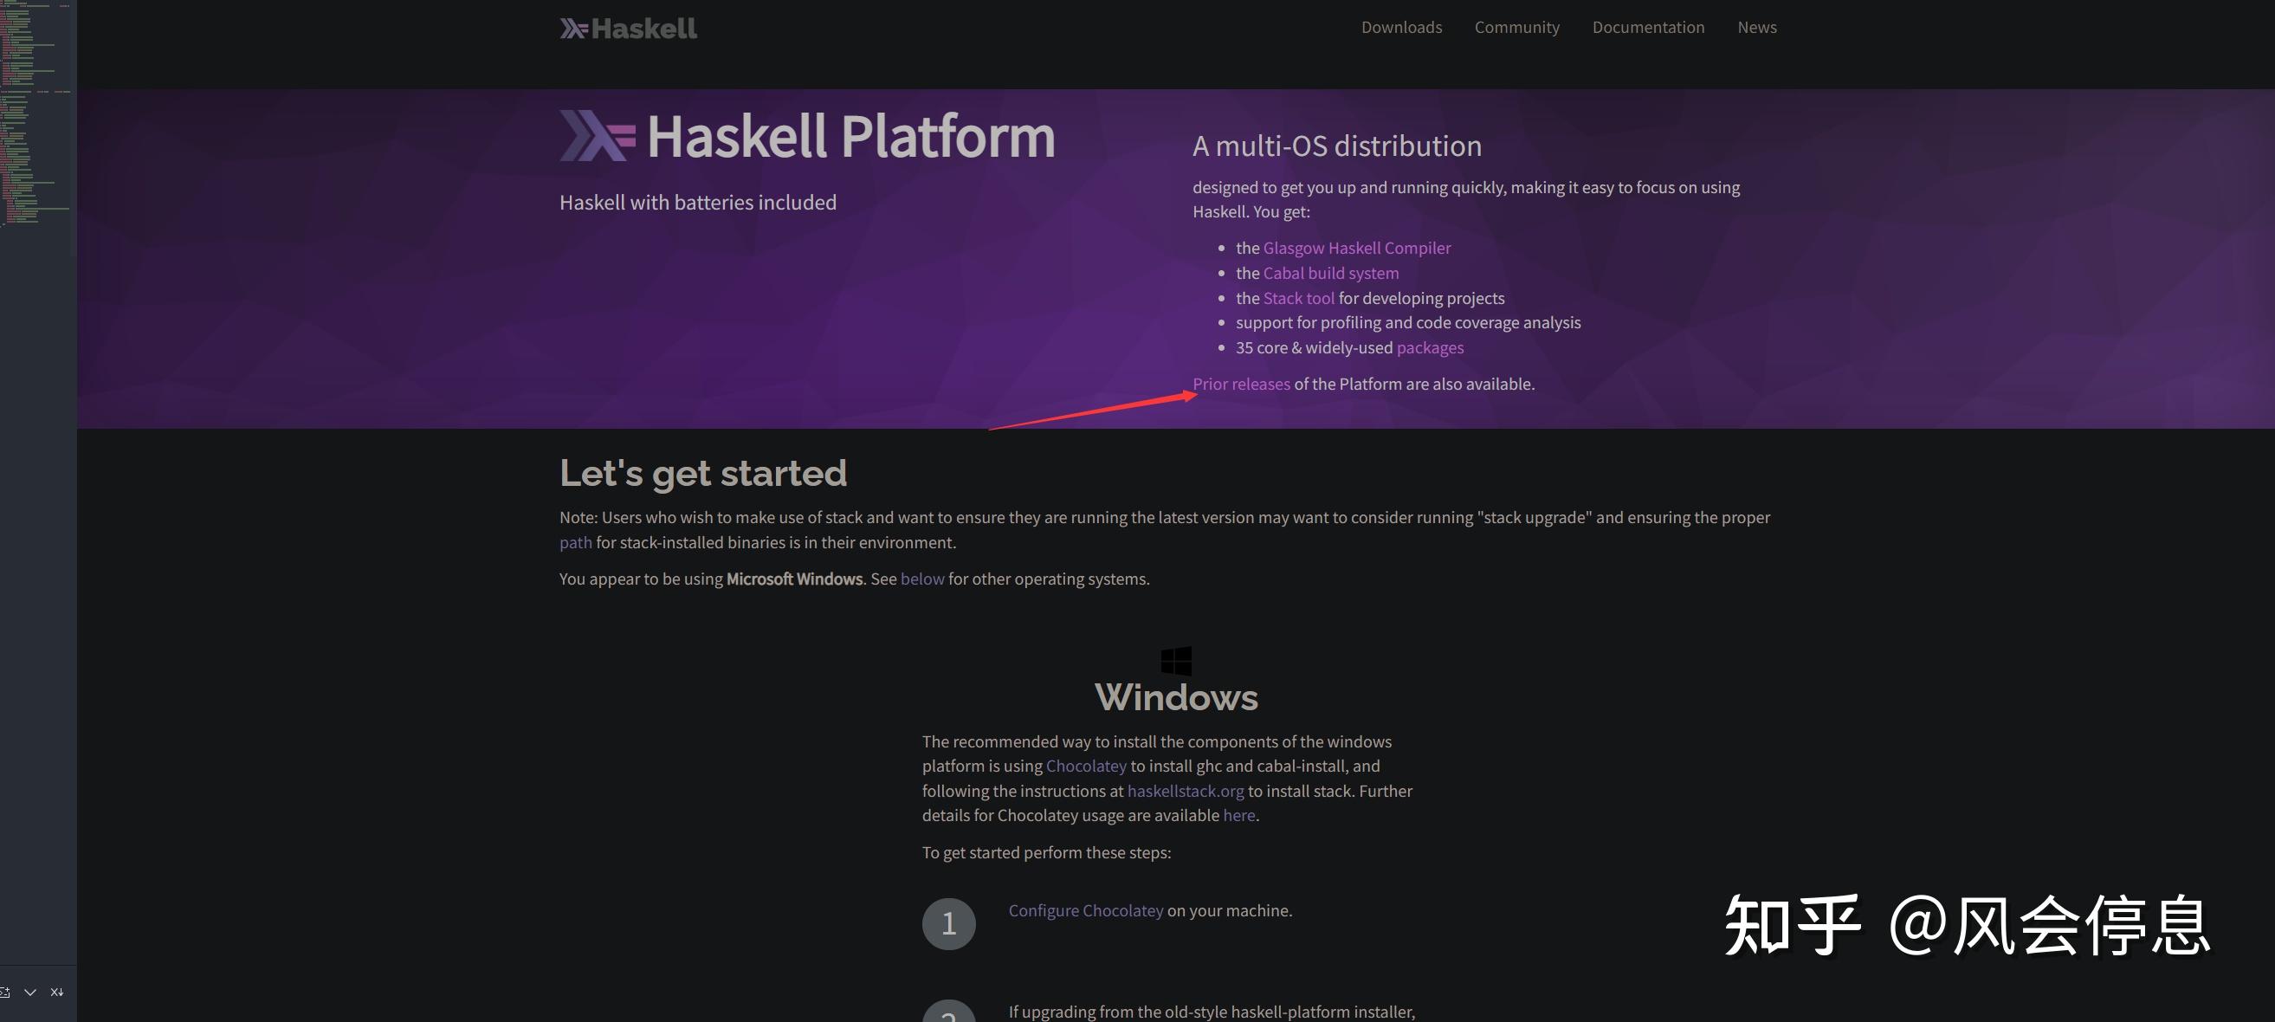The image size is (2275, 1022).
Task: Open the Chocolatey link
Action: pyautogui.click(x=1086, y=766)
